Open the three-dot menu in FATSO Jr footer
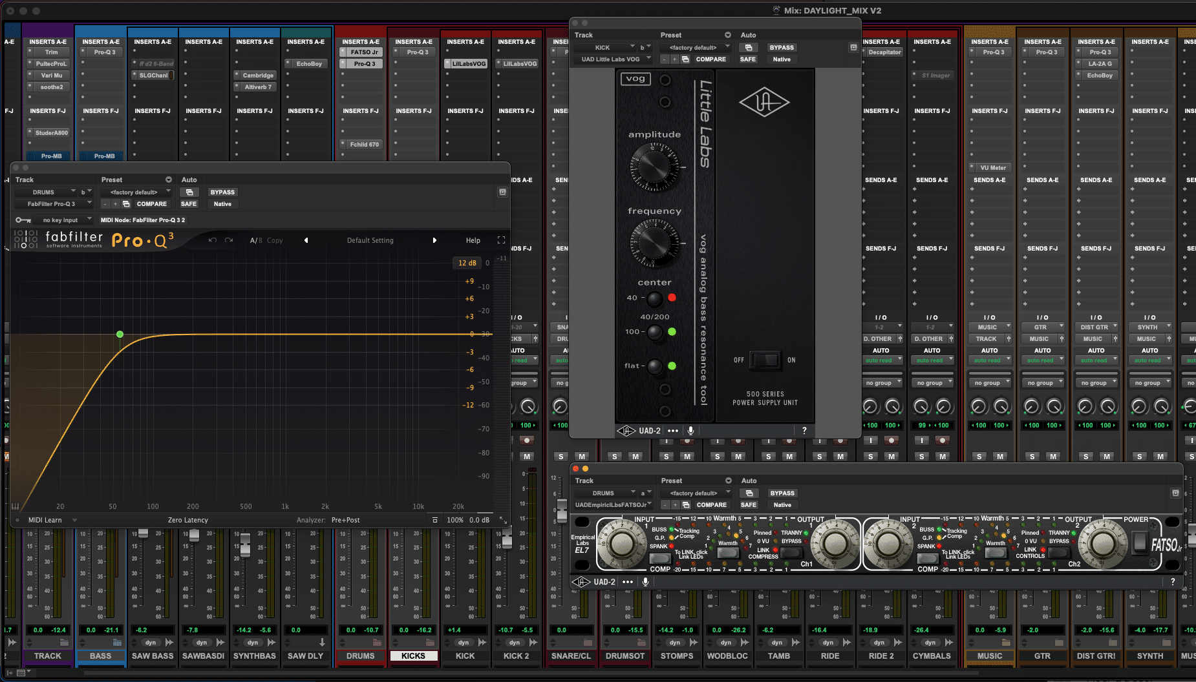 tap(628, 582)
